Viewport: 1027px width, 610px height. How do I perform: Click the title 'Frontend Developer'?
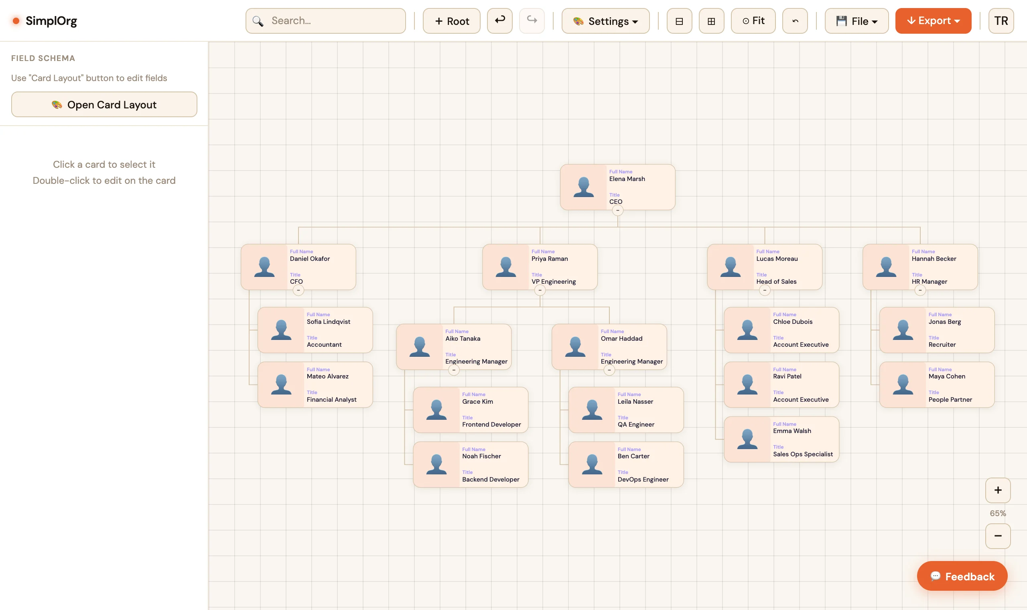click(x=491, y=424)
